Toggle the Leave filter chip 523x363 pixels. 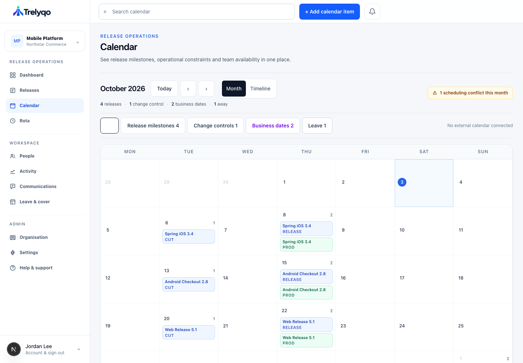[317, 126]
